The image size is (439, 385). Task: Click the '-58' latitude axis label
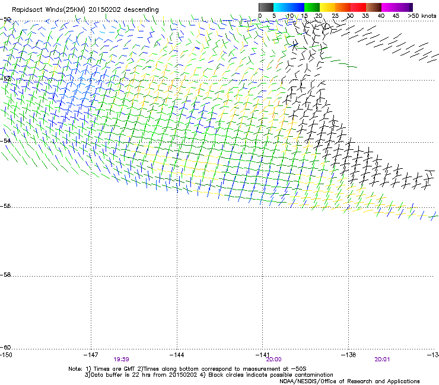pyautogui.click(x=5, y=275)
